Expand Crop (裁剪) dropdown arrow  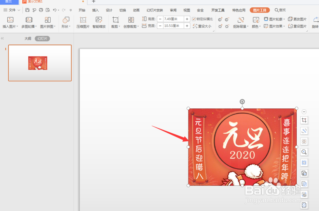(x=119, y=27)
